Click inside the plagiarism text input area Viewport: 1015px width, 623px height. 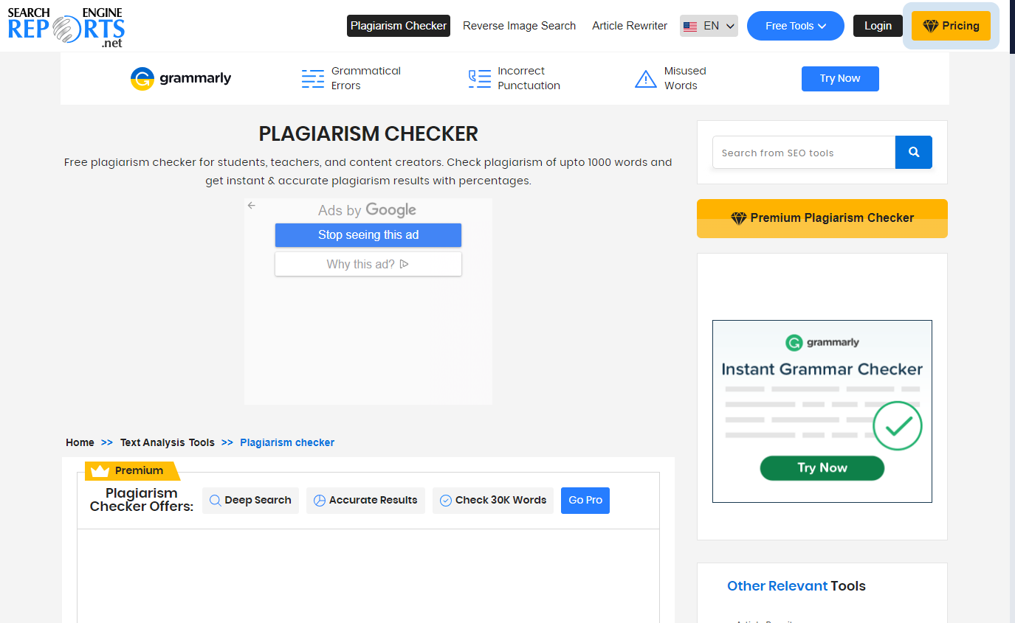368,576
